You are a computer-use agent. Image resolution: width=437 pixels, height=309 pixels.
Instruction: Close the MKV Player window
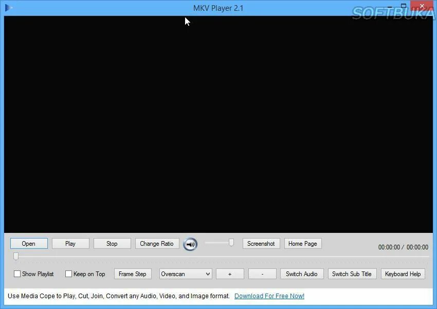click(x=422, y=6)
